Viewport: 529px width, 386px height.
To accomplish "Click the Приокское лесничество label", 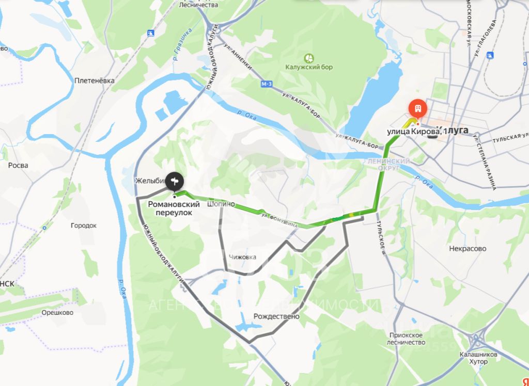I will pyautogui.click(x=406, y=339).
